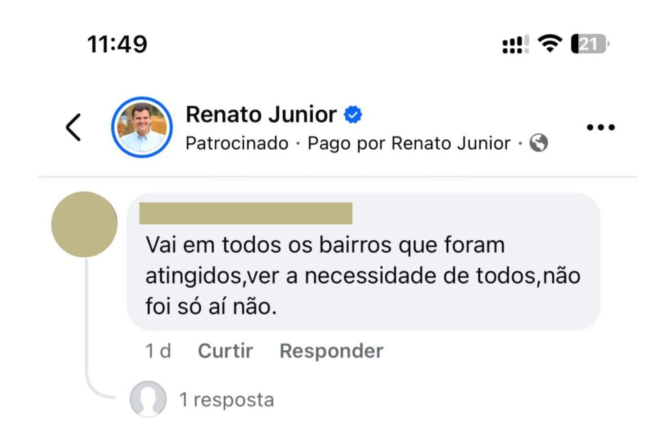Tap the globe public audience icon
660x440 pixels.
tap(539, 143)
